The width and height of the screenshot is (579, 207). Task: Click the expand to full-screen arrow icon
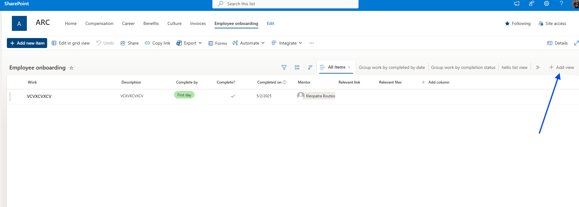point(576,43)
